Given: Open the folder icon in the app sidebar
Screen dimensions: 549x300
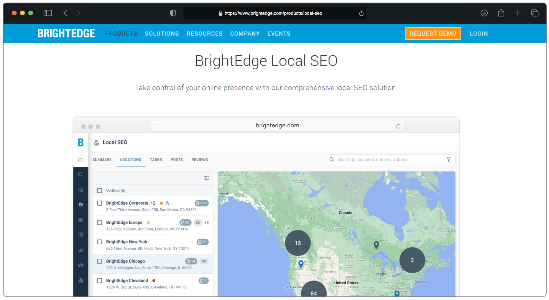Looking at the screenshot, I should tap(80, 159).
